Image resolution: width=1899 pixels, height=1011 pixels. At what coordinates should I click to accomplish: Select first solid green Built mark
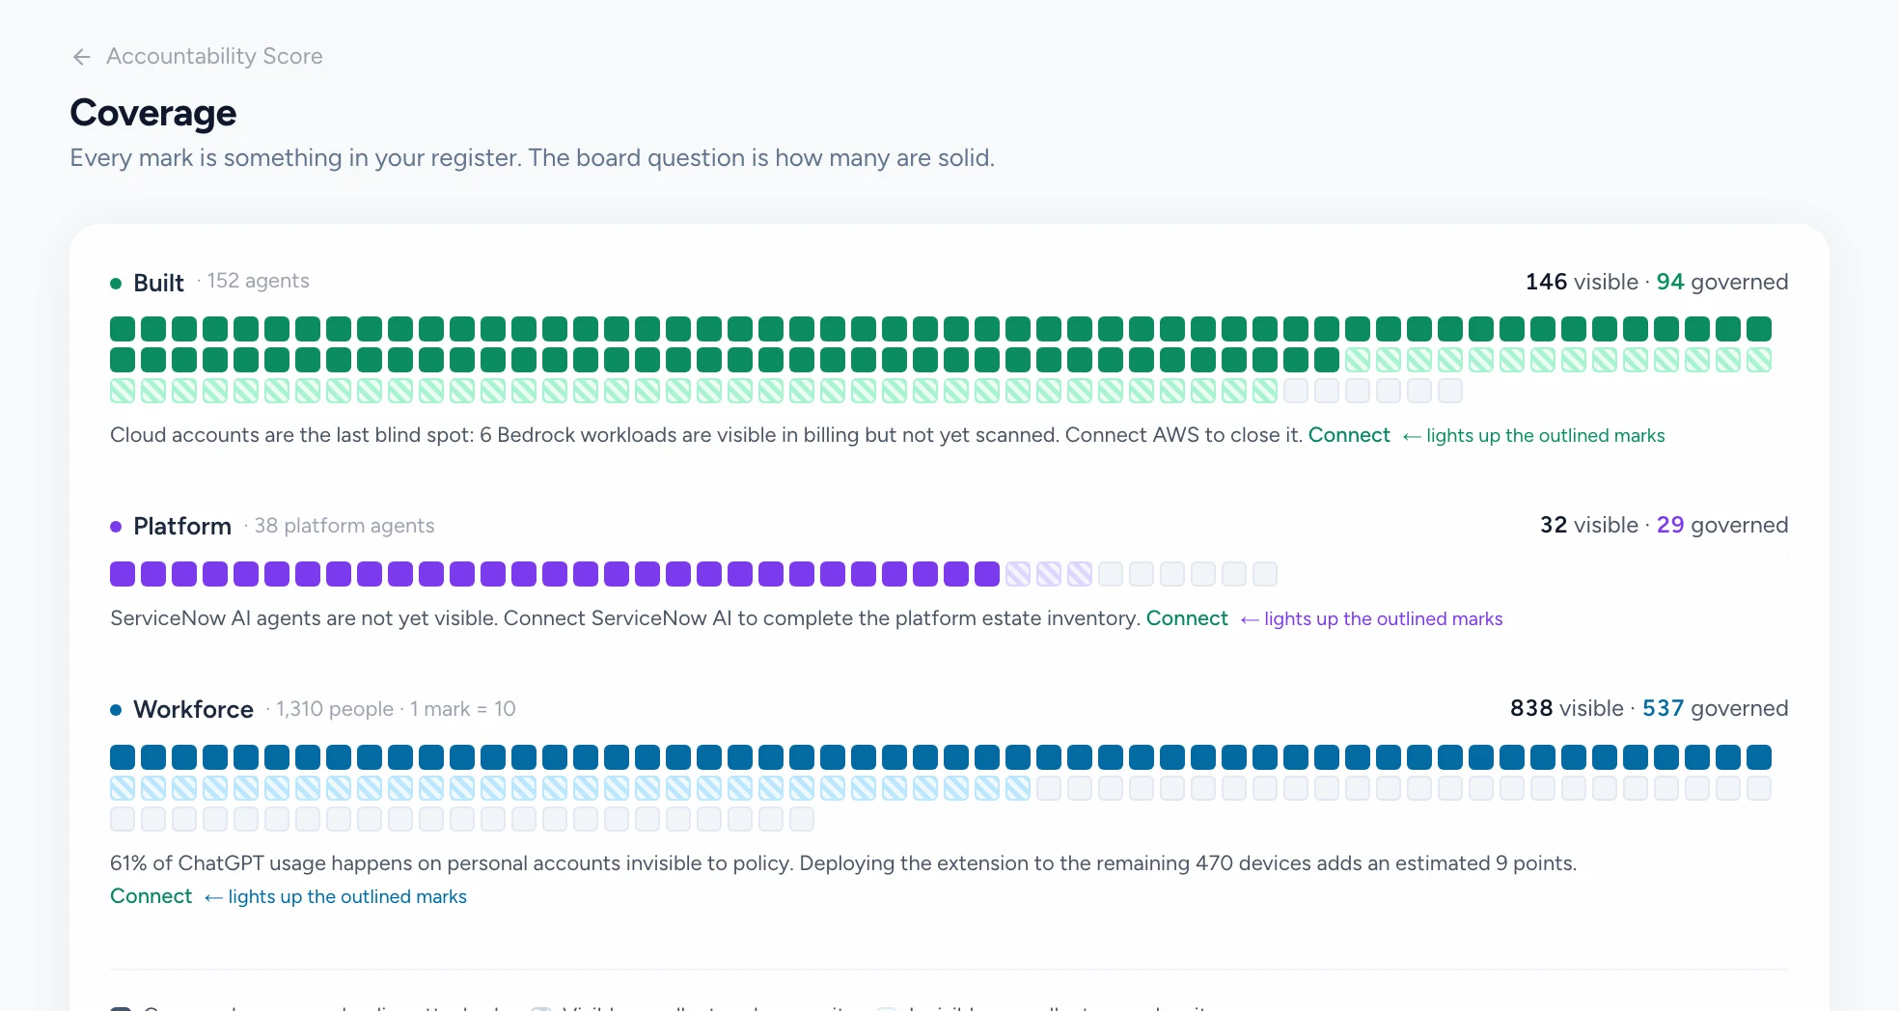(123, 329)
